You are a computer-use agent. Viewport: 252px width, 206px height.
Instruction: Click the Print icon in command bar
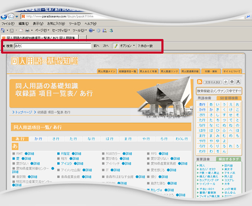tap(28, 31)
